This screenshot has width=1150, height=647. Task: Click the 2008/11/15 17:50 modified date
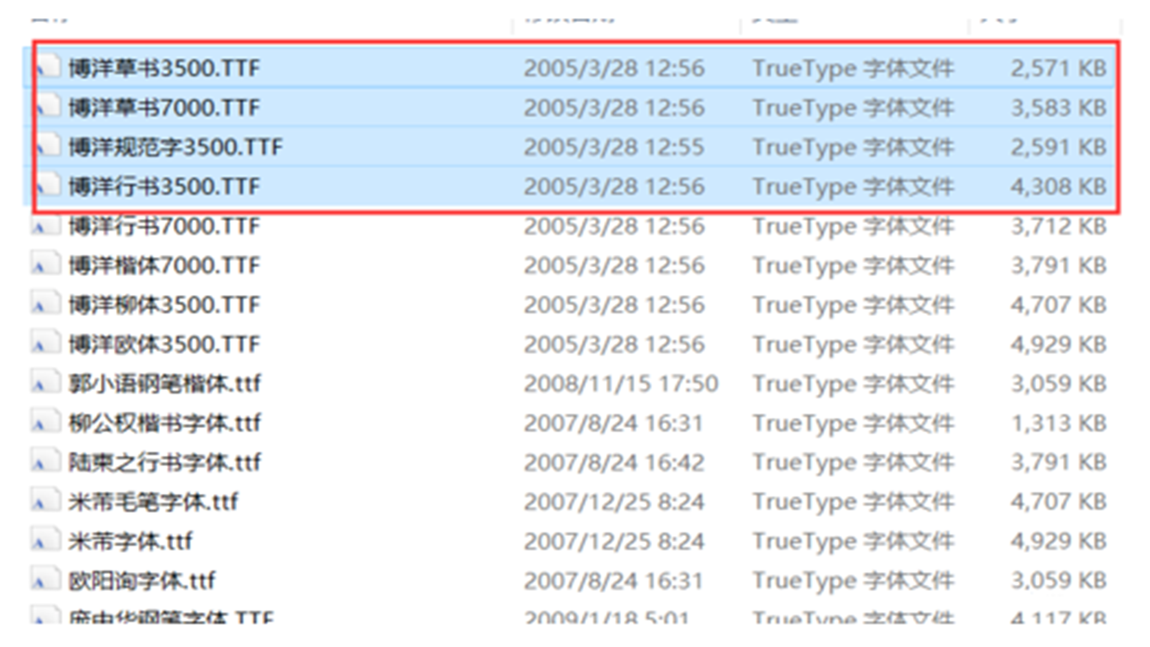click(621, 383)
